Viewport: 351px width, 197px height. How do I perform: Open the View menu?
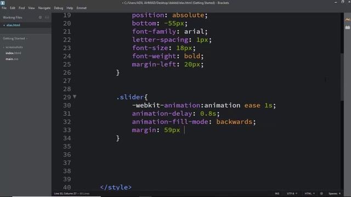tap(31, 8)
